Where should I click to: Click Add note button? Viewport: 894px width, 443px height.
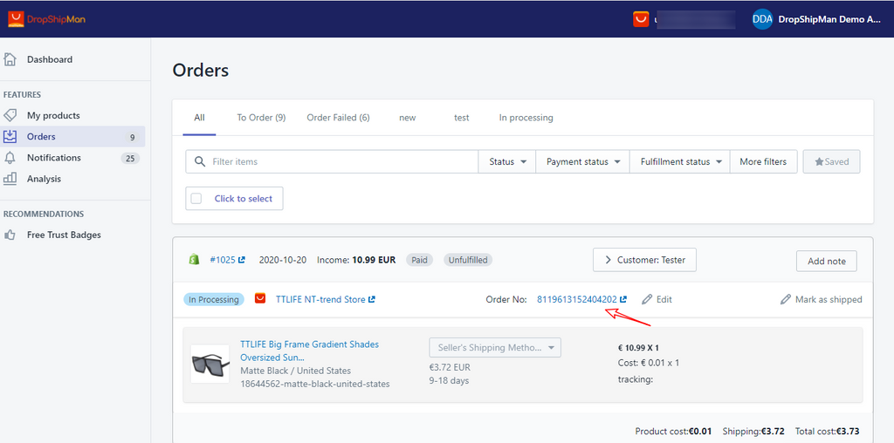[826, 262]
